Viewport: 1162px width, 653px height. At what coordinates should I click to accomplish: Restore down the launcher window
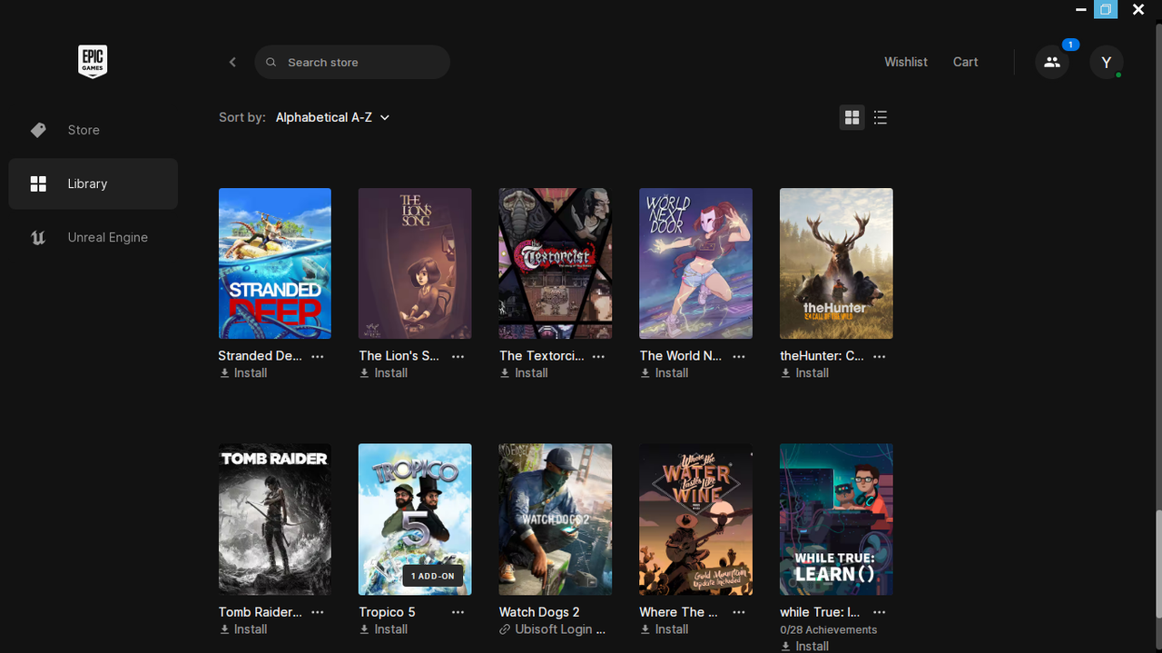pyautogui.click(x=1106, y=9)
